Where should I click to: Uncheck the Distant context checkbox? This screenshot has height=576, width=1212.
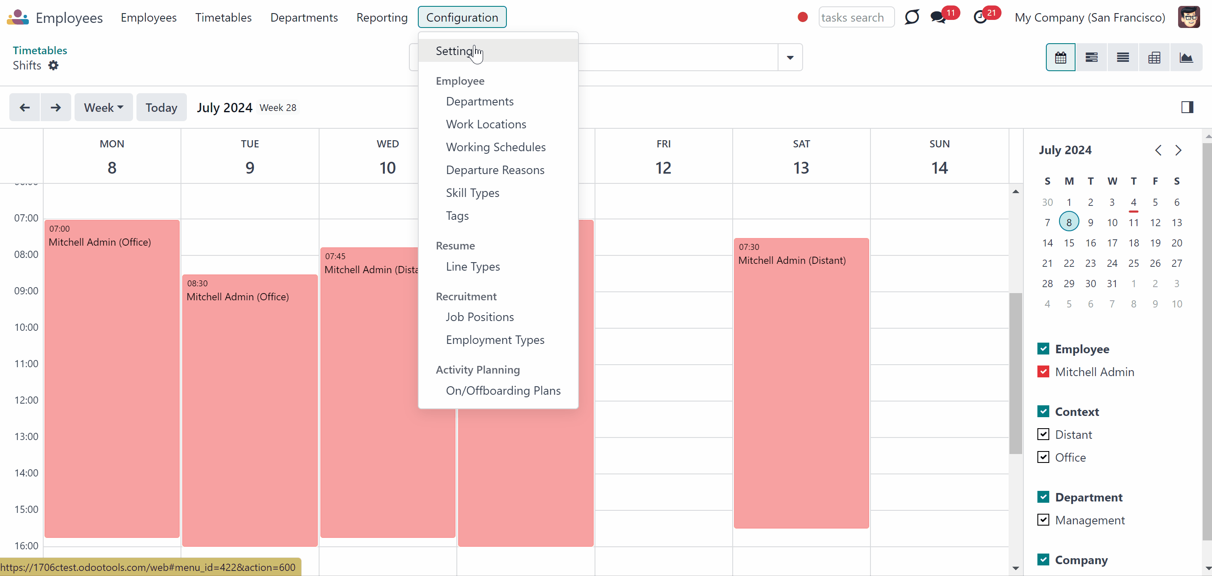coord(1043,434)
